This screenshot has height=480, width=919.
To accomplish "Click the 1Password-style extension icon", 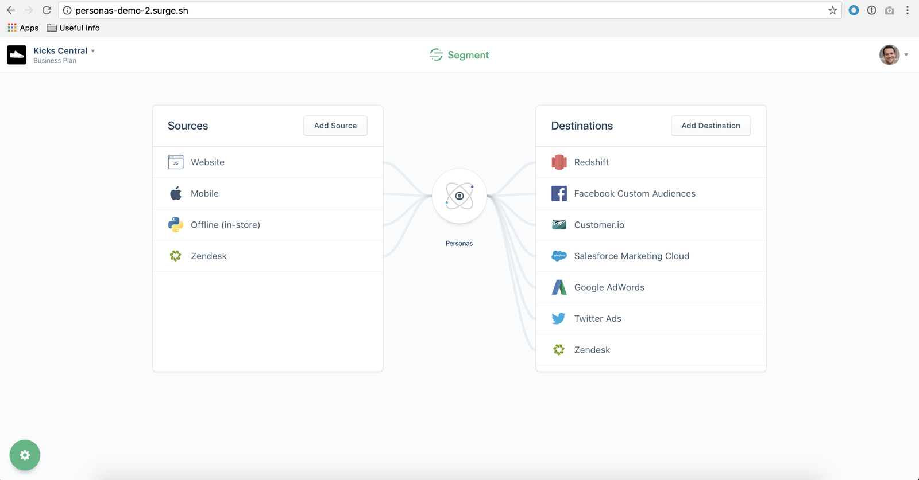I will 872,10.
